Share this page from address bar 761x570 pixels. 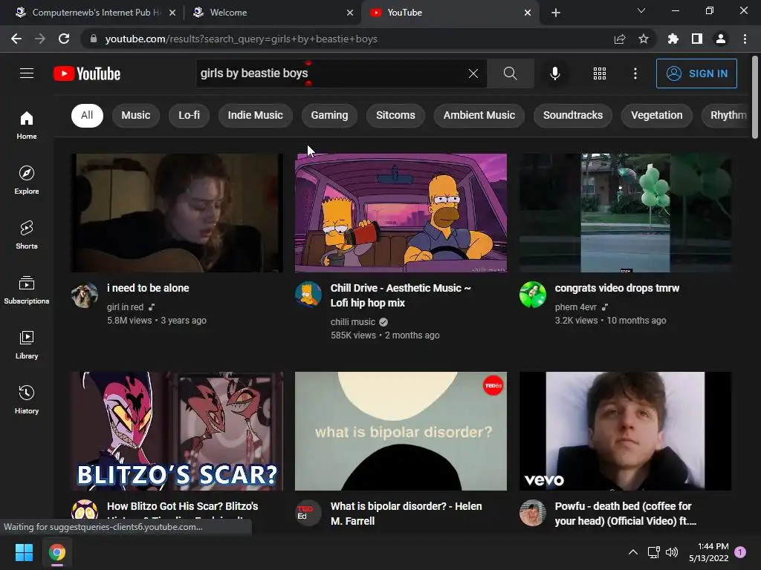(619, 39)
